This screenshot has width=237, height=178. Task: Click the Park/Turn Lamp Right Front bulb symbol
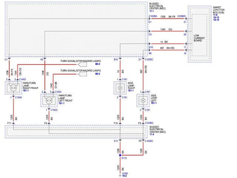(x=13, y=88)
